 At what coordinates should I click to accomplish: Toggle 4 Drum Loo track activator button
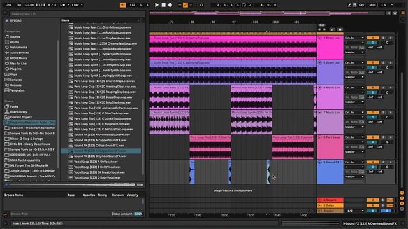[372, 38]
